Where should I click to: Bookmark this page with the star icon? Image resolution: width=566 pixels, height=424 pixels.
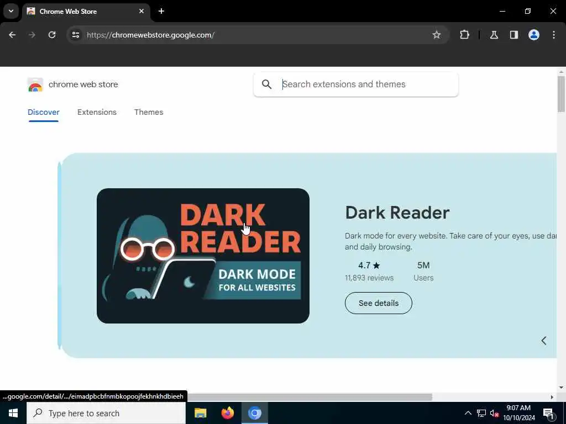click(437, 35)
